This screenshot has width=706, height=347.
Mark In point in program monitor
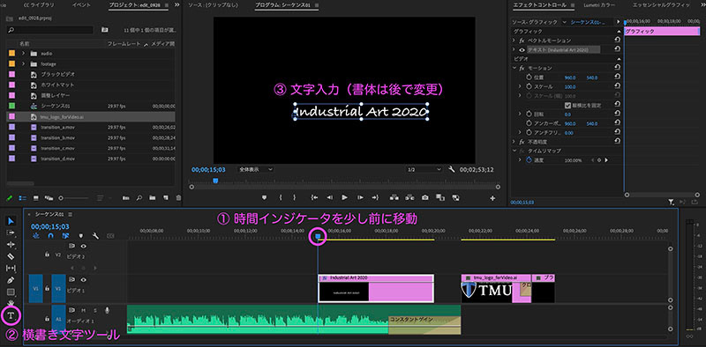point(281,197)
